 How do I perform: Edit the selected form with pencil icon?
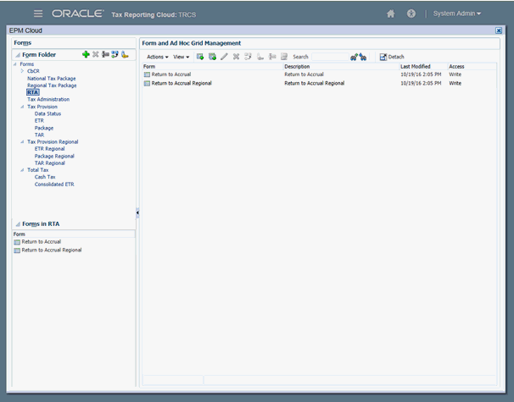(224, 57)
